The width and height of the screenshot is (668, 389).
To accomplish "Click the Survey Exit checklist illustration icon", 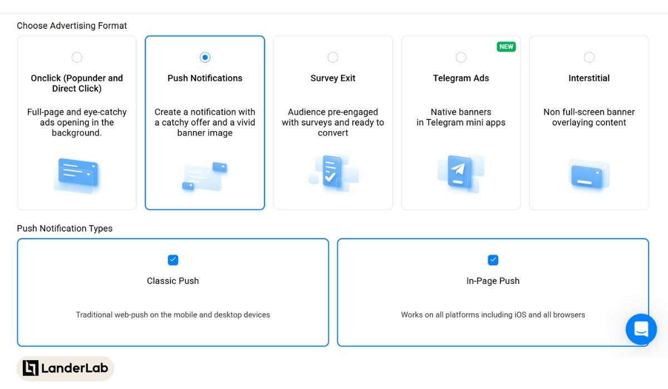I will point(333,173).
